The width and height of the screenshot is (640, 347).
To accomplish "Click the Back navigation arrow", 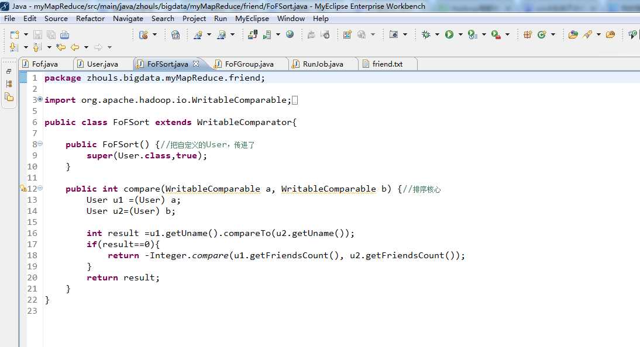I will click(75, 47).
